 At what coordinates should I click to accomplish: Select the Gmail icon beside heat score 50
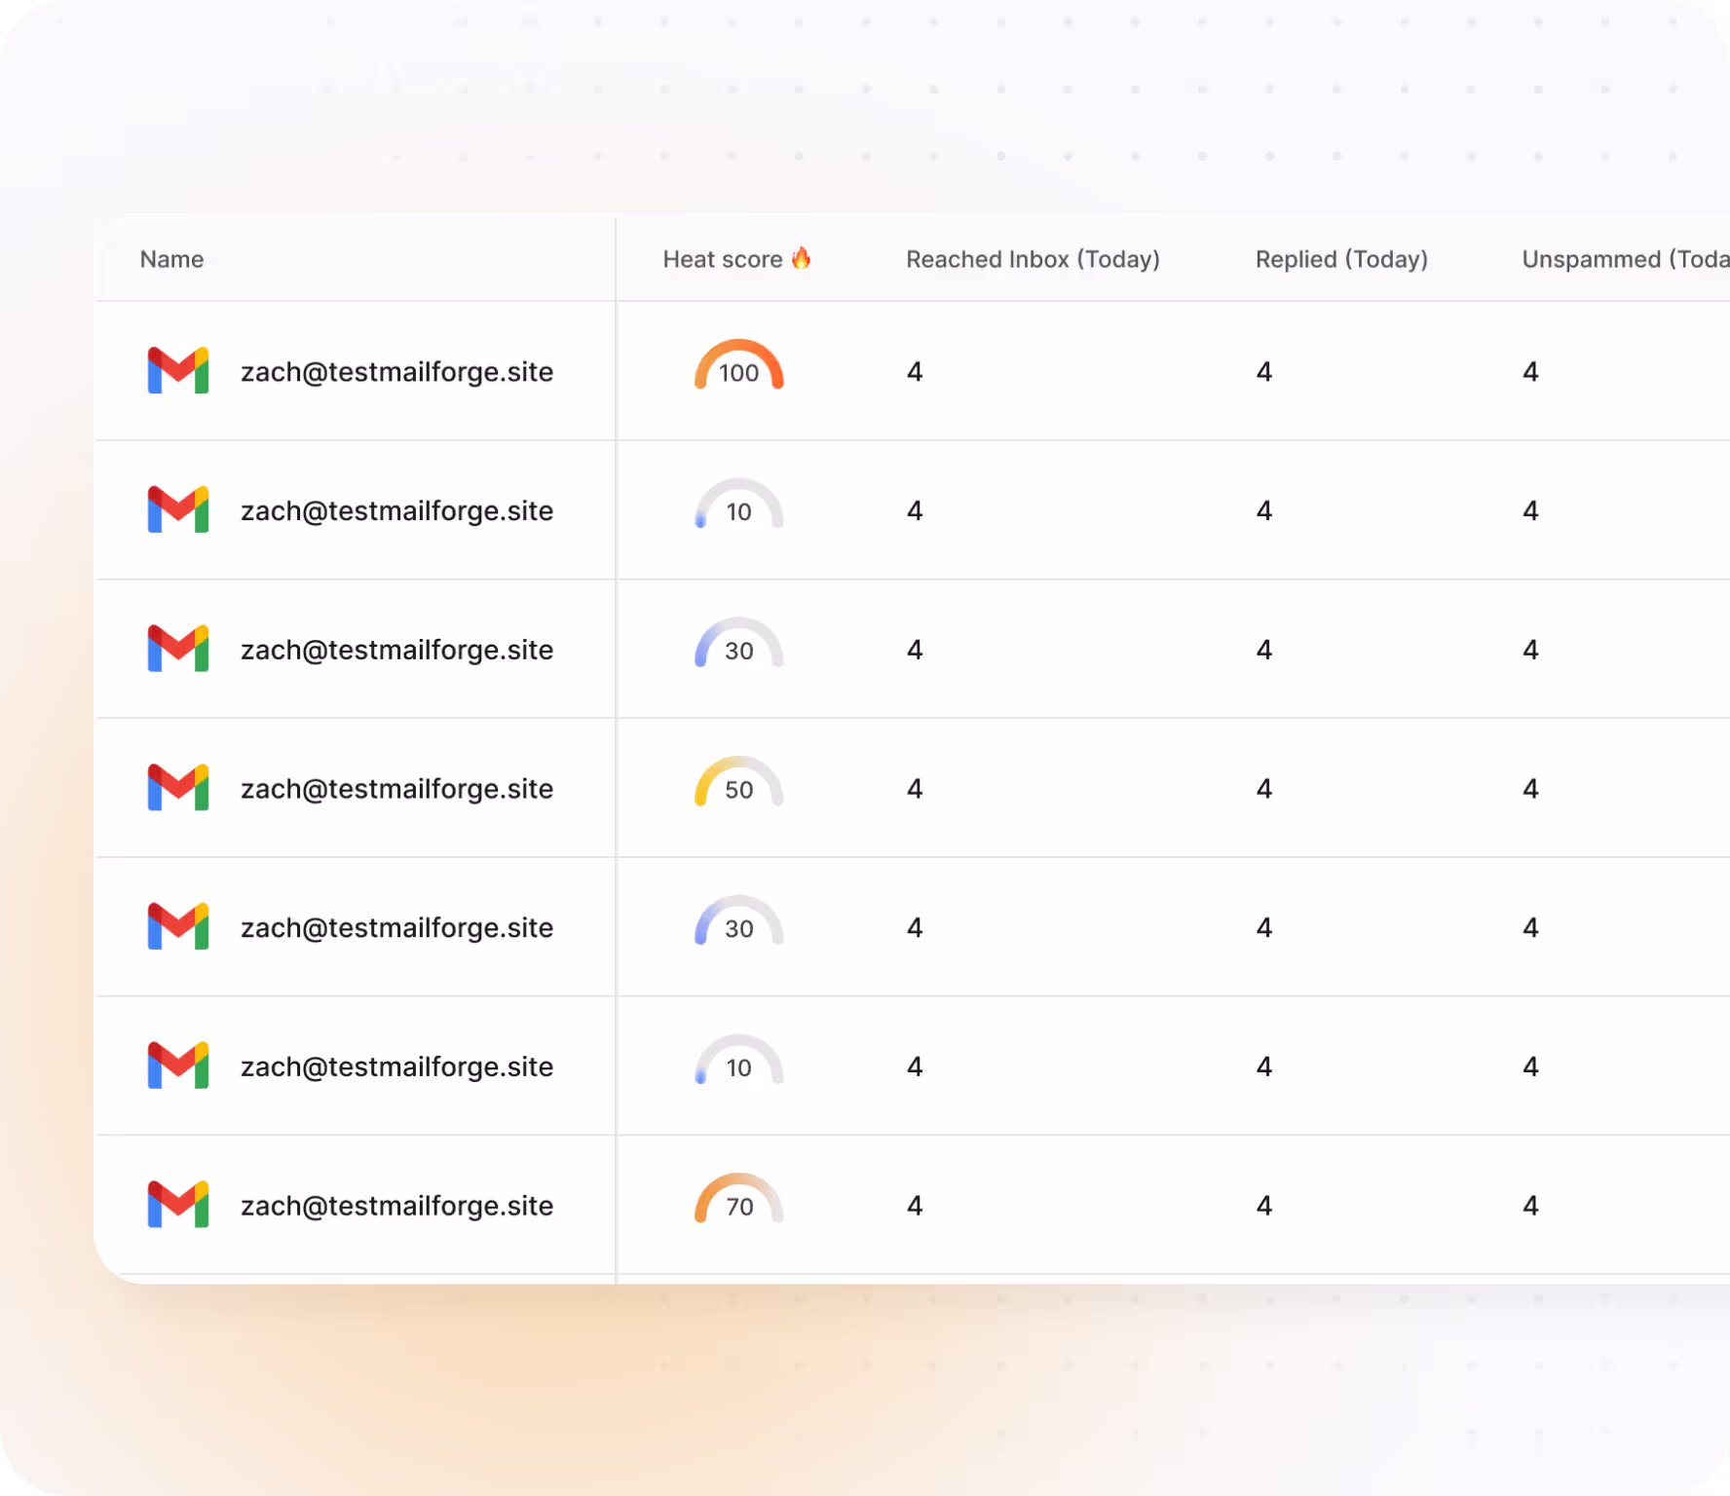[x=177, y=788]
